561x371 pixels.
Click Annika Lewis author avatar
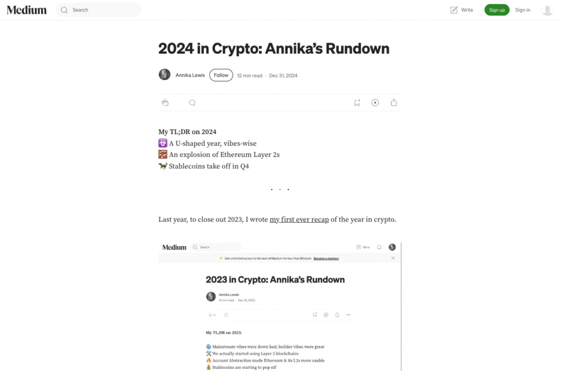tap(164, 75)
